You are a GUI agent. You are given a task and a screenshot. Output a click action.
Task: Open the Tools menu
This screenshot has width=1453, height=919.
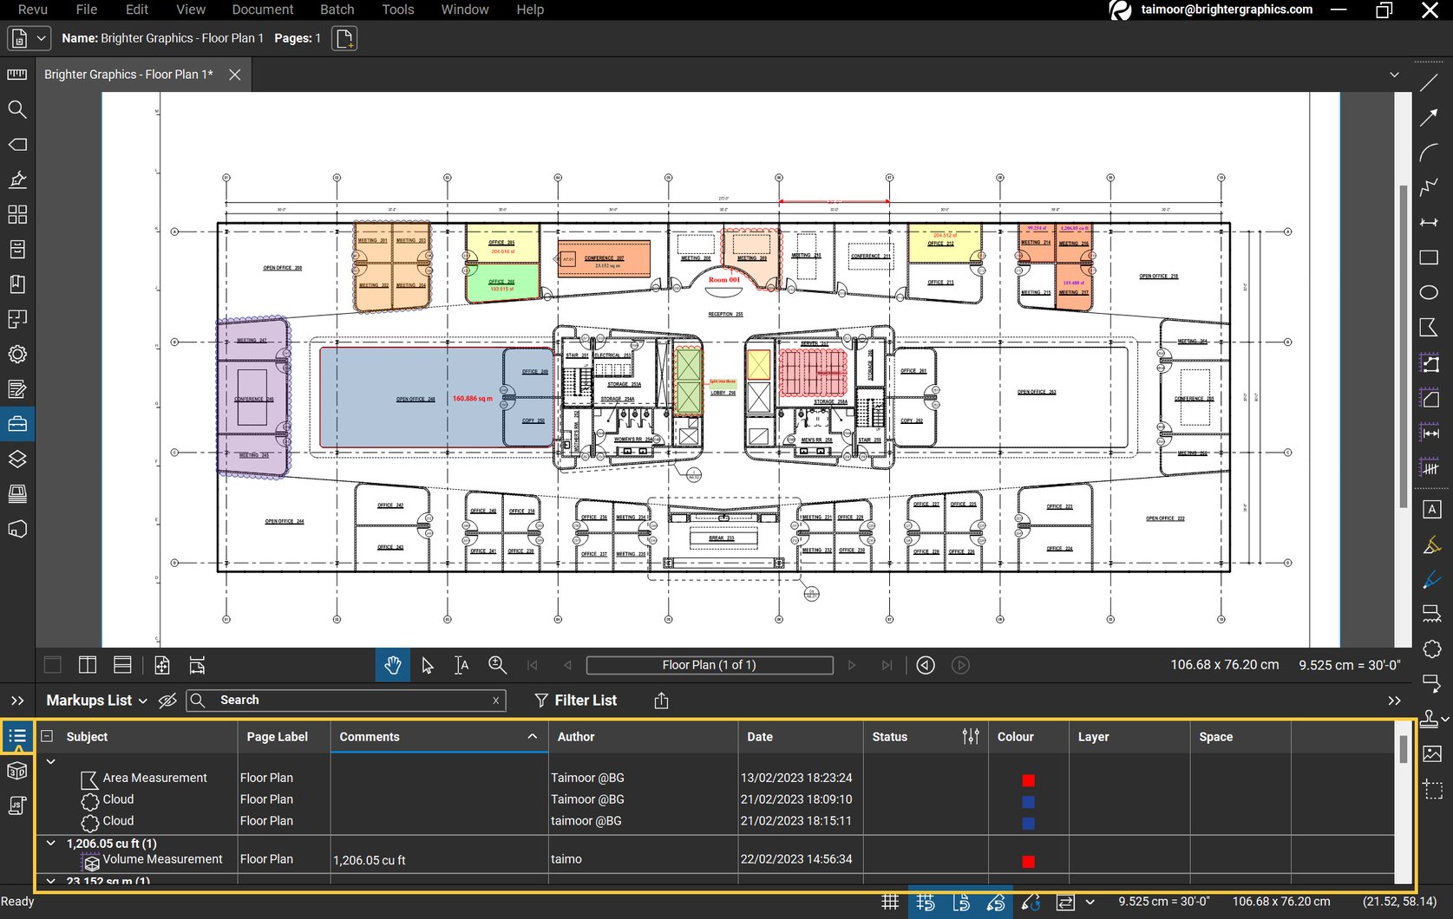(x=397, y=10)
